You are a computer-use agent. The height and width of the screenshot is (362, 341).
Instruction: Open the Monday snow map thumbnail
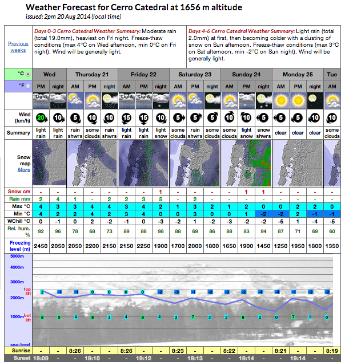(298, 163)
